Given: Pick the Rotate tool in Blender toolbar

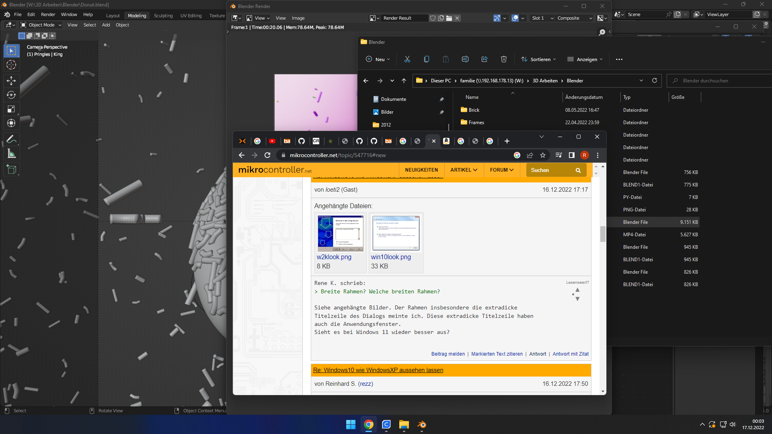Looking at the screenshot, I should coord(11,95).
